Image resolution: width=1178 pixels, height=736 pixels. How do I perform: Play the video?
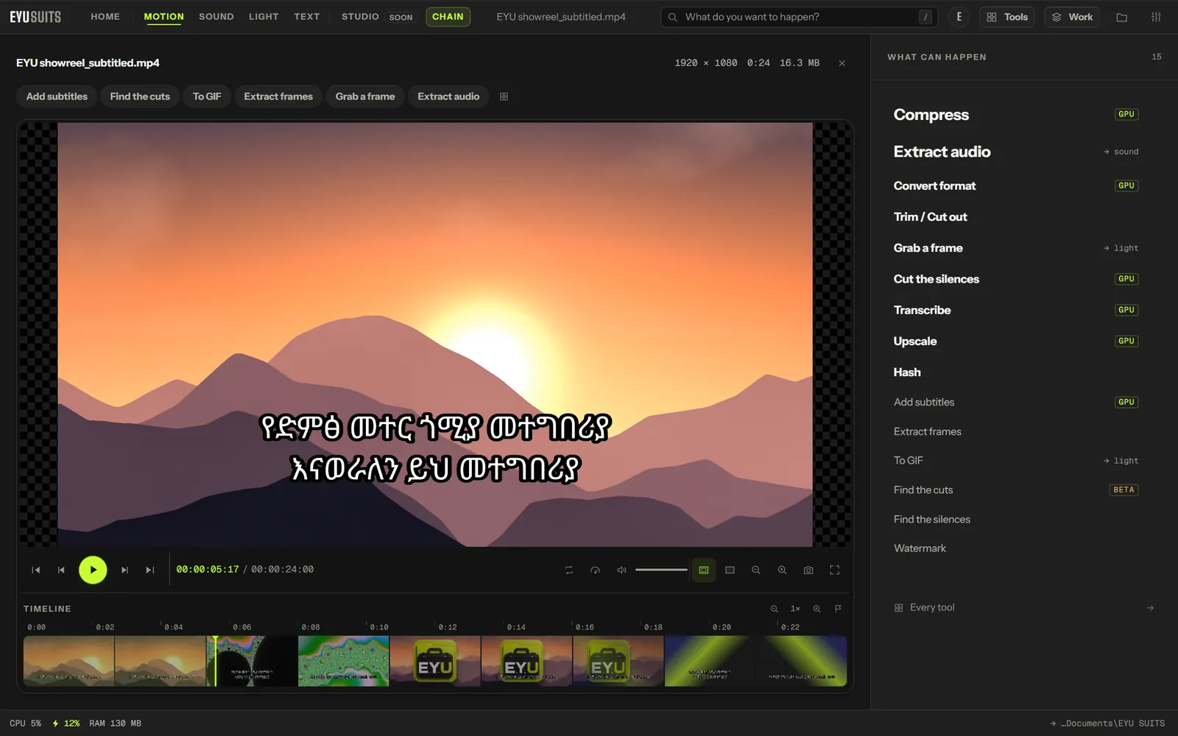(x=93, y=570)
